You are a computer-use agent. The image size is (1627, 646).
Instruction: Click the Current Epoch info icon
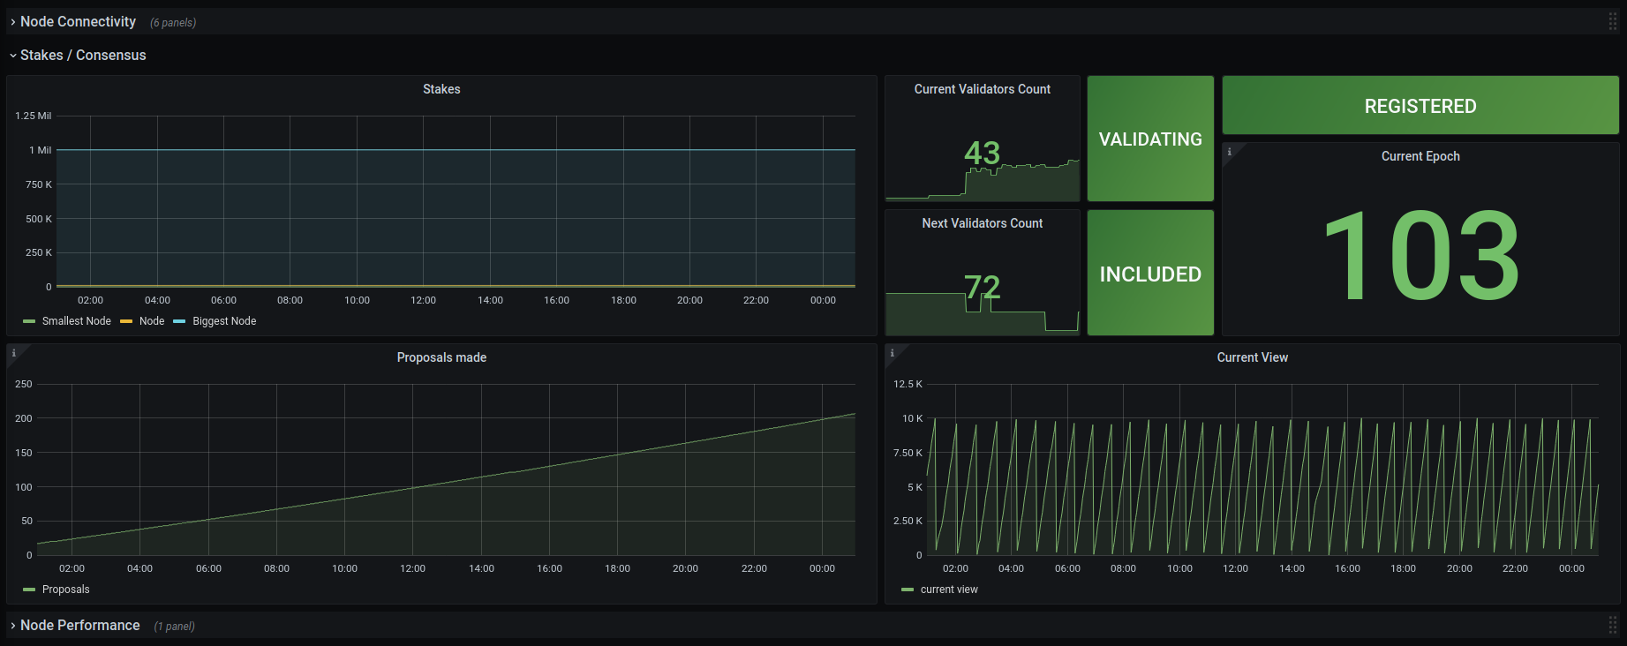click(1229, 152)
